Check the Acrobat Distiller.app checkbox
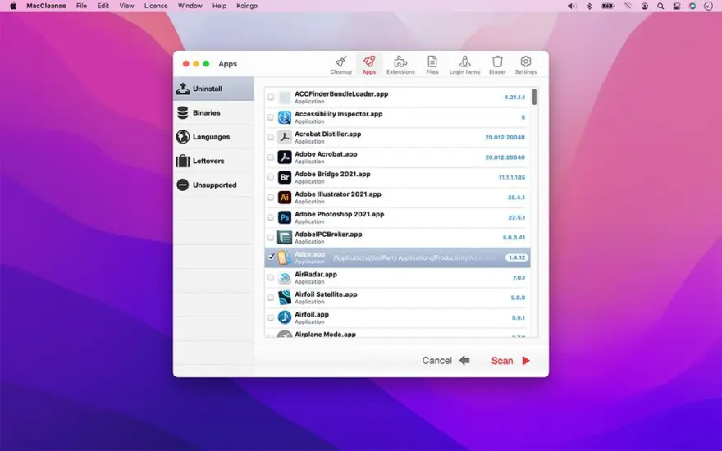The width and height of the screenshot is (722, 451). [x=271, y=137]
